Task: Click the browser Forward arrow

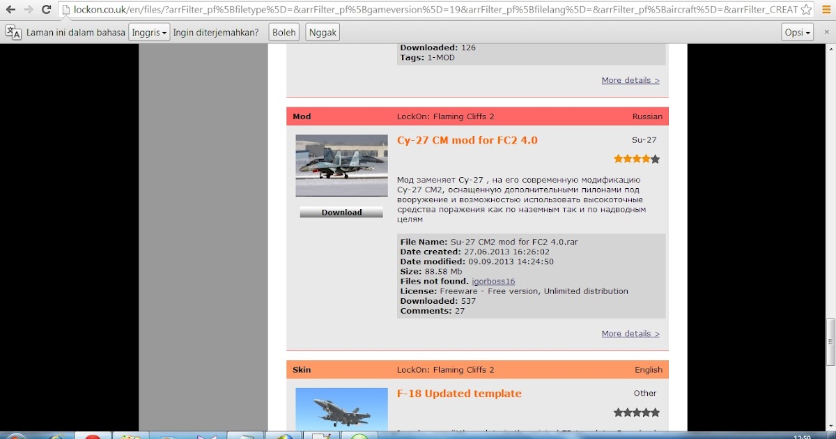Action: pos(28,10)
